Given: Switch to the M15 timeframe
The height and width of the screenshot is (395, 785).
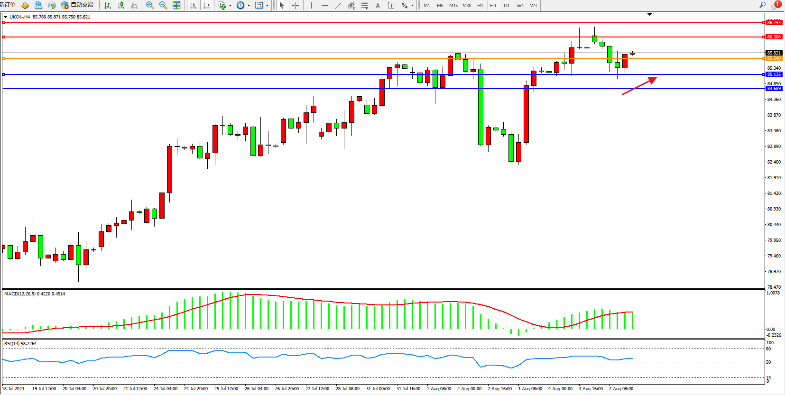Looking at the screenshot, I should pos(453,5).
